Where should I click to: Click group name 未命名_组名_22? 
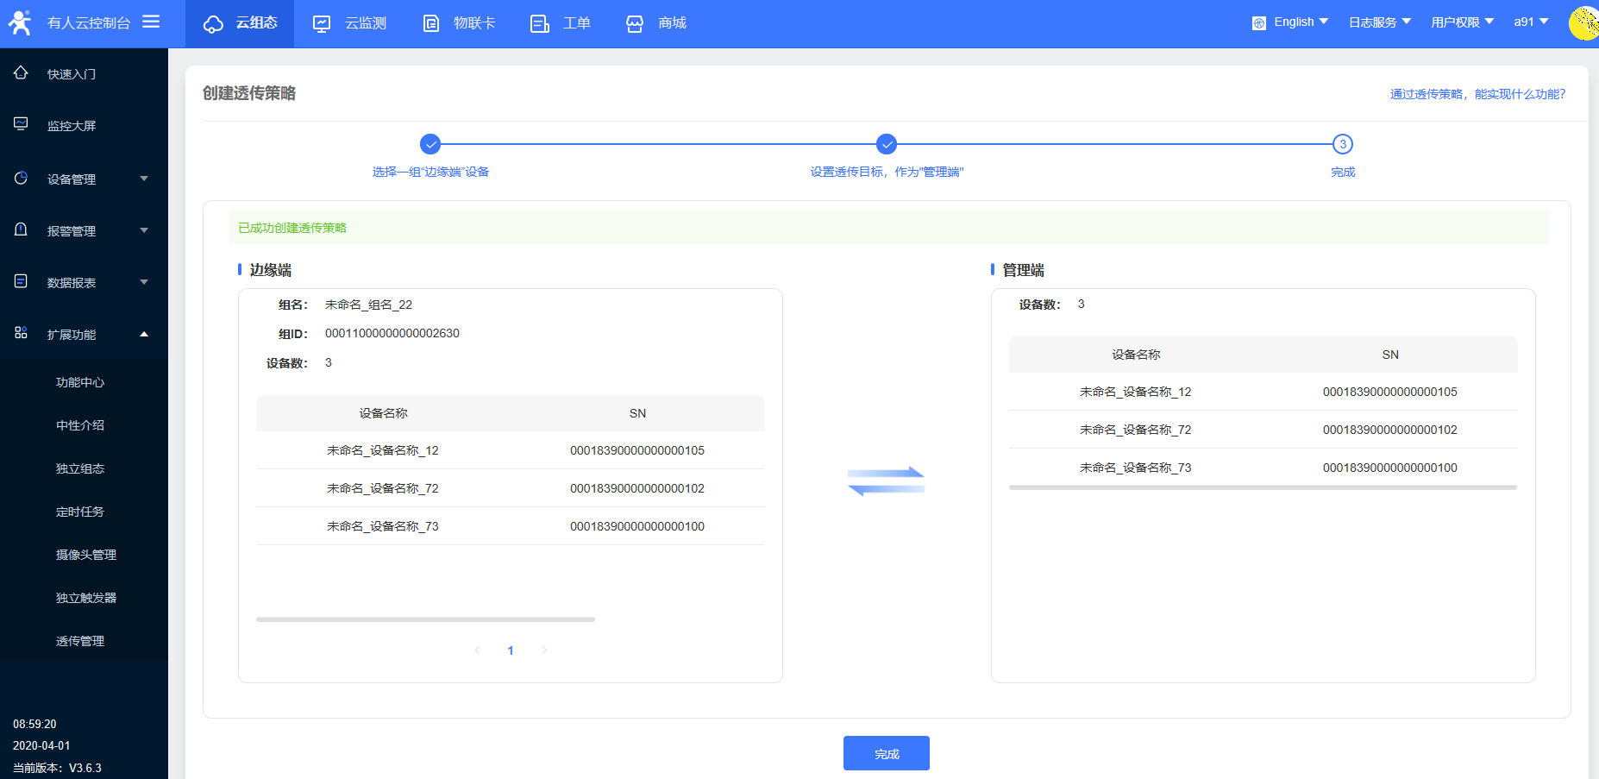coord(368,305)
